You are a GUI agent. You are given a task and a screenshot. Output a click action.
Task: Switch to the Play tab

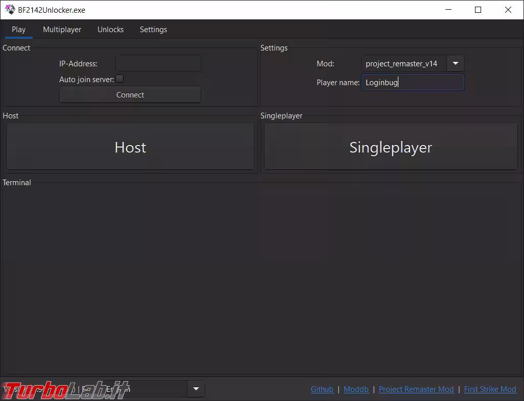[19, 30]
